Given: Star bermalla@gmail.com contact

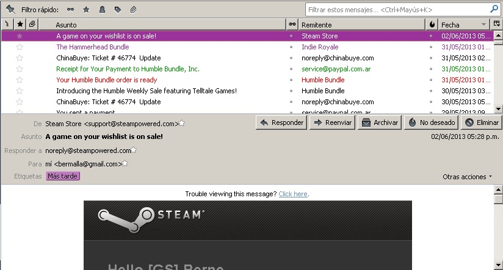Looking at the screenshot, I should (125, 164).
